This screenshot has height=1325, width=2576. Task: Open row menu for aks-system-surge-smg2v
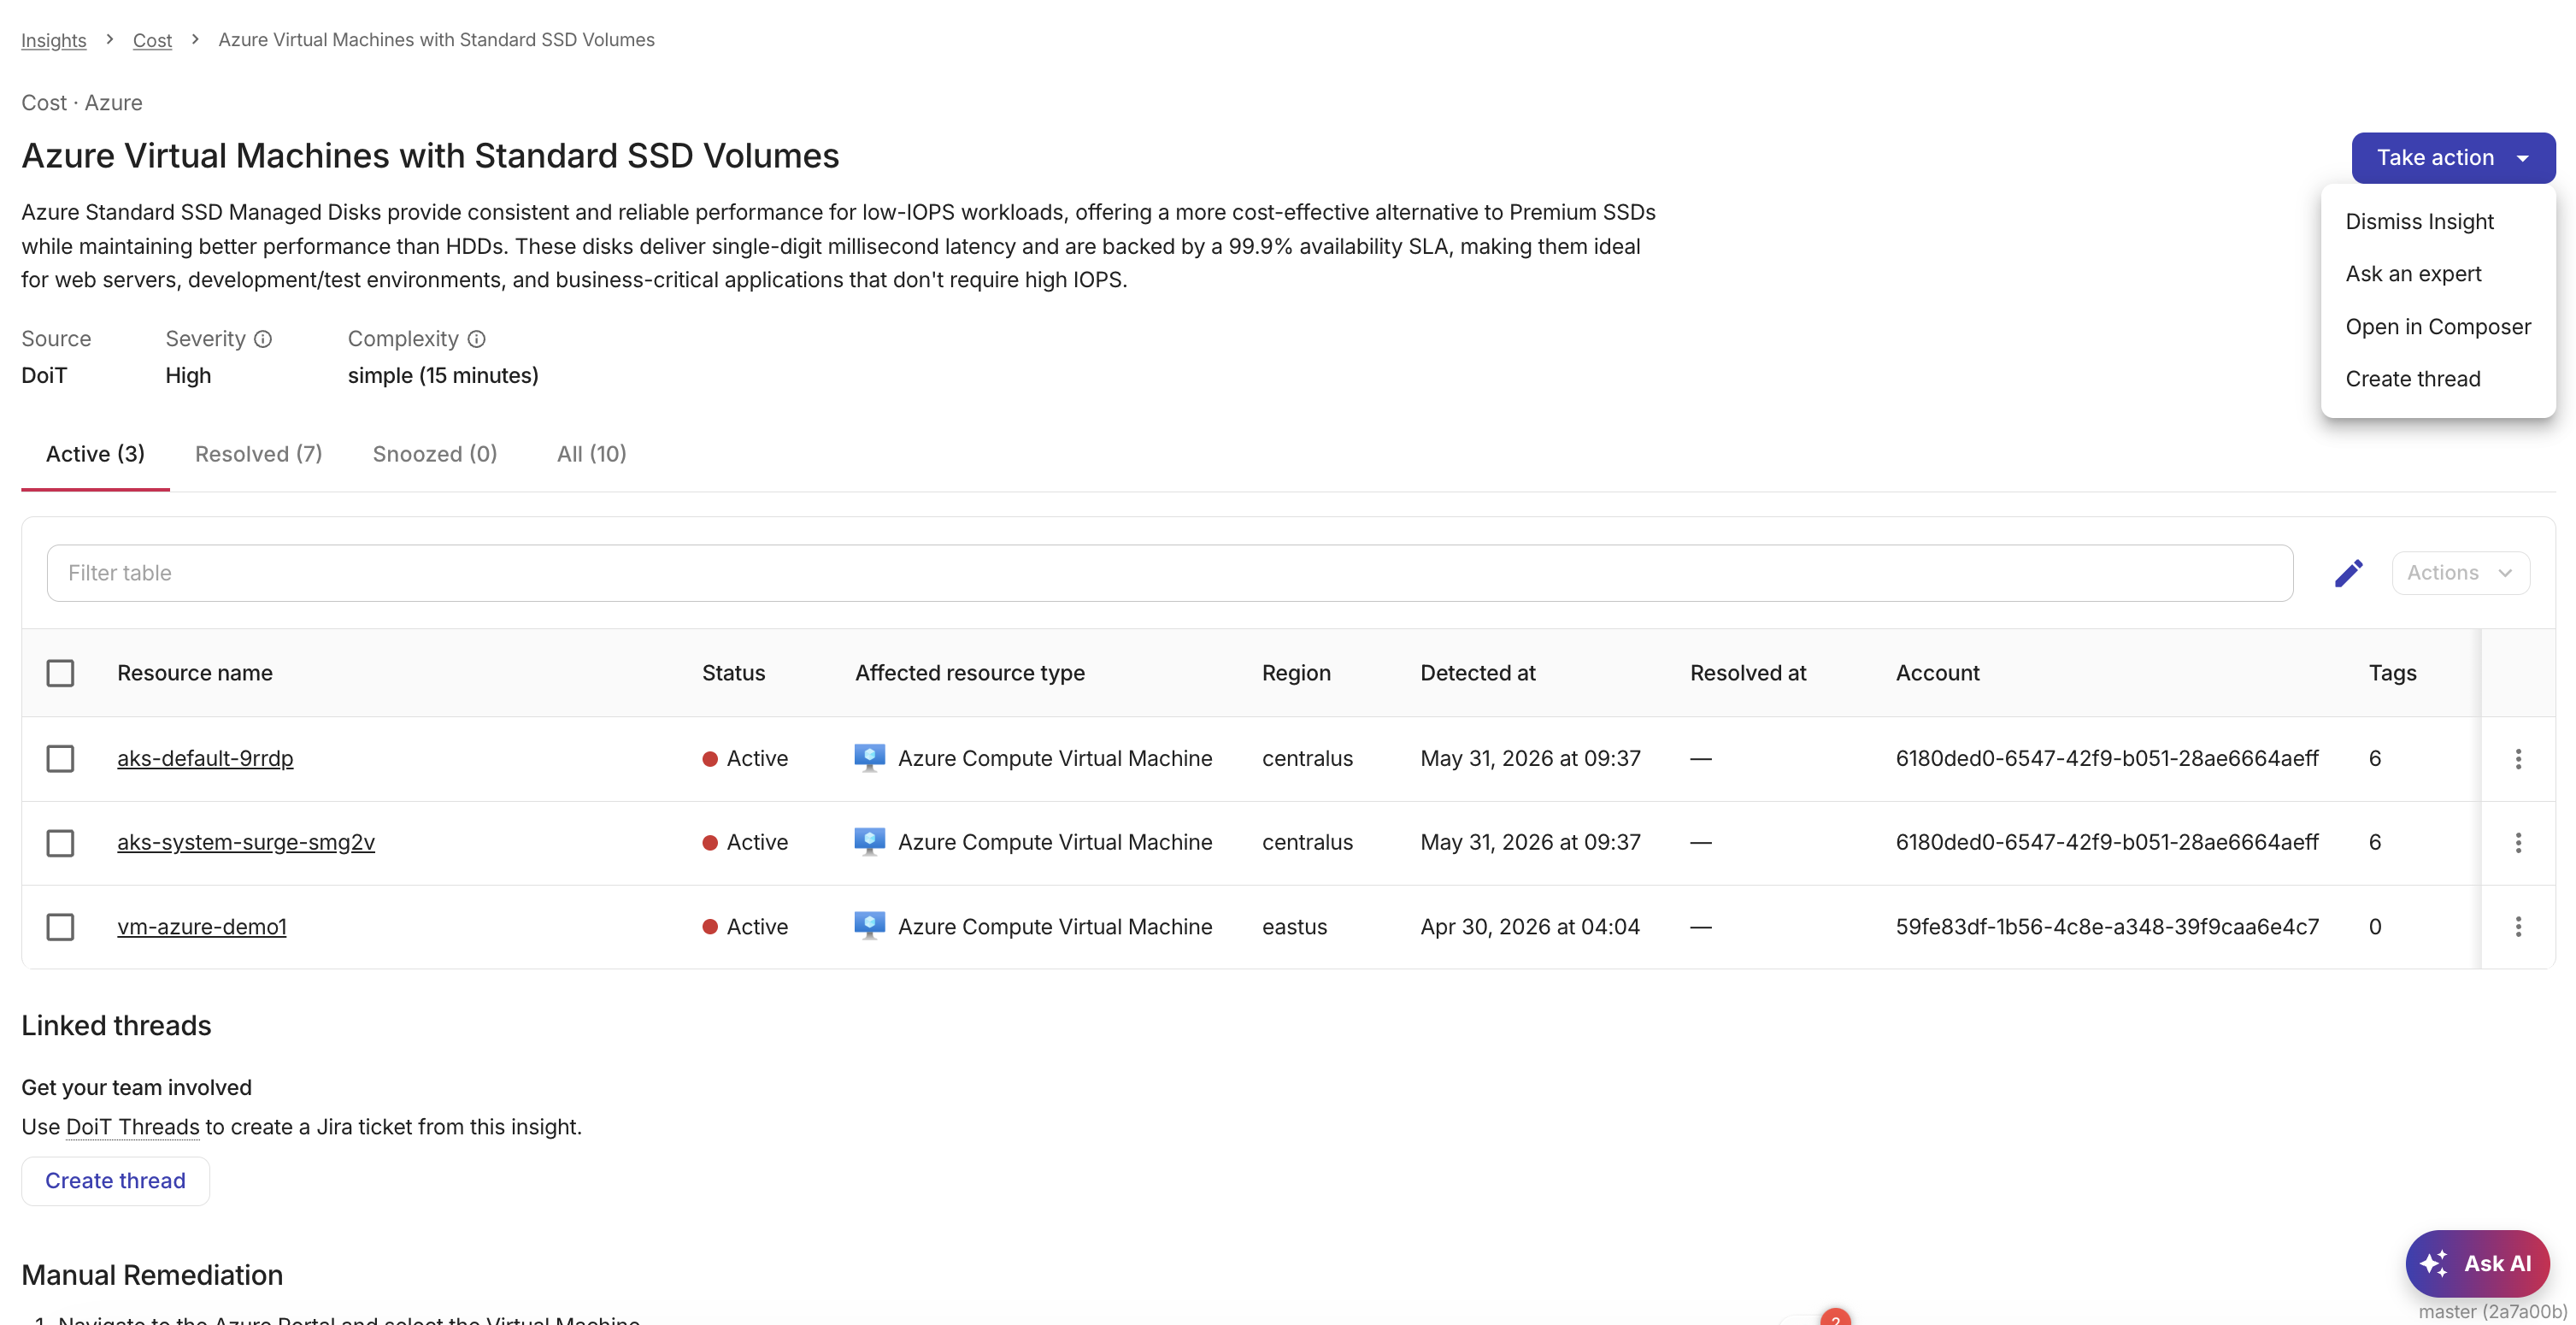click(x=2518, y=843)
